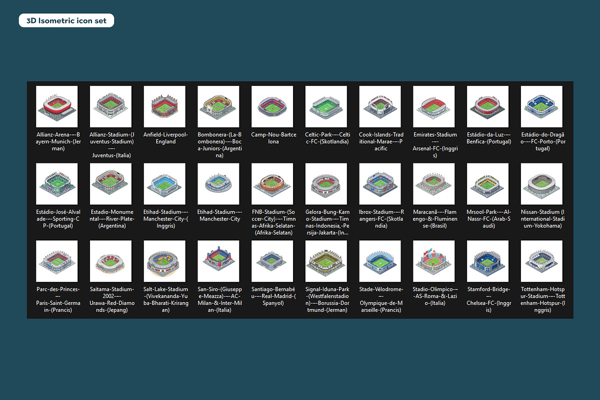
Task: Open the Salt Lake Stadium icon
Action: click(x=165, y=261)
